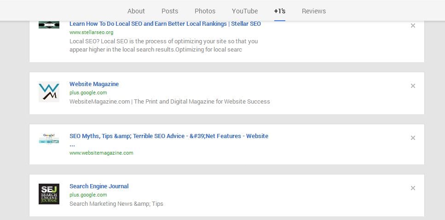445x220 pixels.
Task: Open the Search Engine Journal title link
Action: (x=99, y=186)
